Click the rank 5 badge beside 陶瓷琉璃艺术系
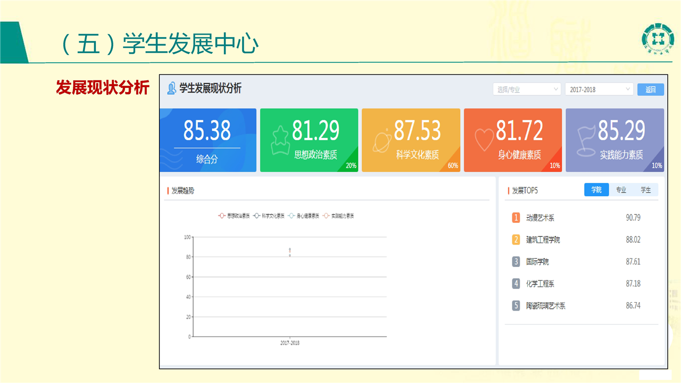Screen dimensions: 681x383 click(x=516, y=306)
